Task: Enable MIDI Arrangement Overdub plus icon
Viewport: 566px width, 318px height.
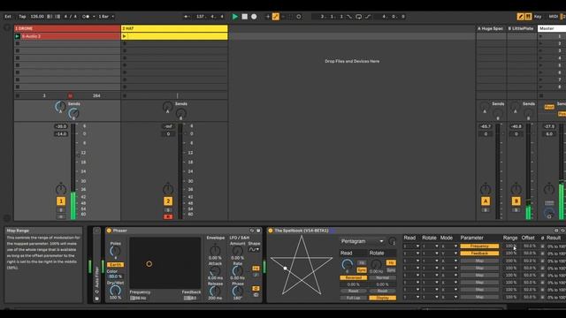Action: tap(268, 17)
